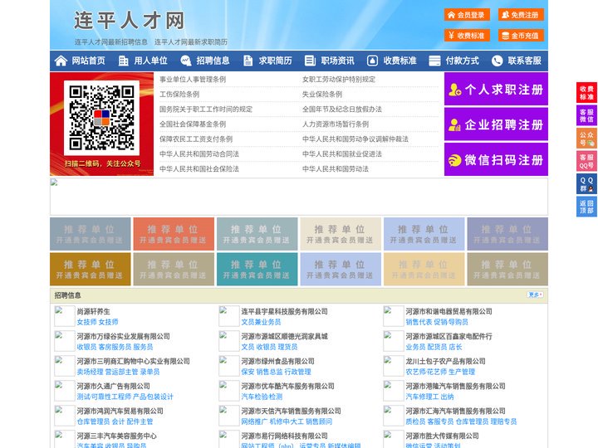Open company 尚源轩养生
Screen dimensions: 598x448
93,311
